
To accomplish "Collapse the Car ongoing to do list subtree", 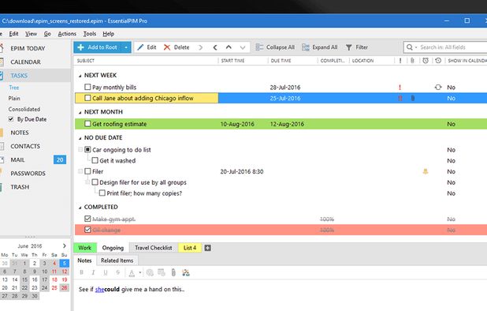I will pos(80,150).
